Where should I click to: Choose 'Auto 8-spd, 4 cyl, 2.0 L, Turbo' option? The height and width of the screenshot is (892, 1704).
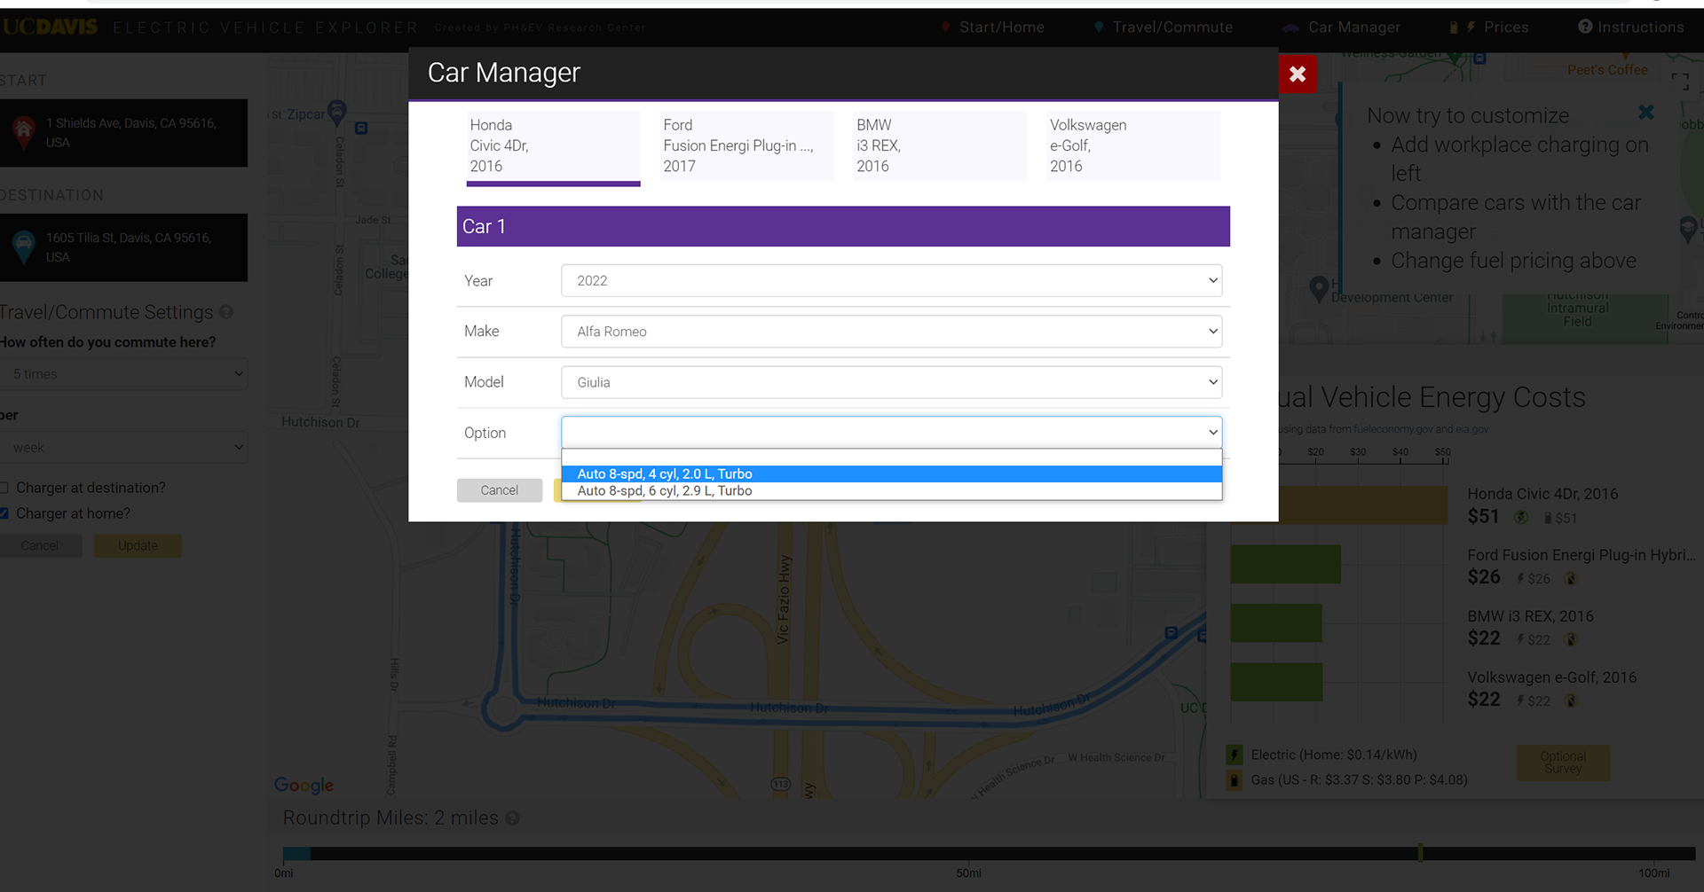[x=891, y=474]
